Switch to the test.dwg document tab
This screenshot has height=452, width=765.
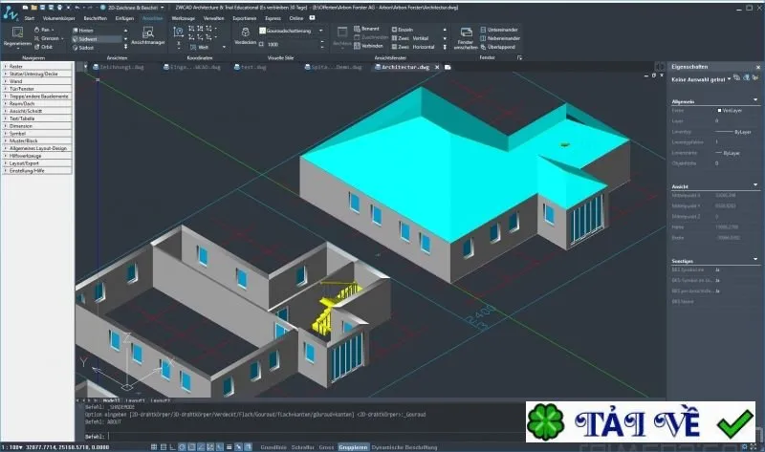tap(251, 67)
